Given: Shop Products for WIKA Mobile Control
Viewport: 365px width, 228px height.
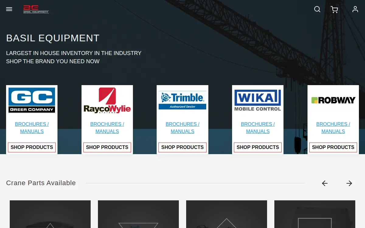Looking at the screenshot, I should pos(258,147).
